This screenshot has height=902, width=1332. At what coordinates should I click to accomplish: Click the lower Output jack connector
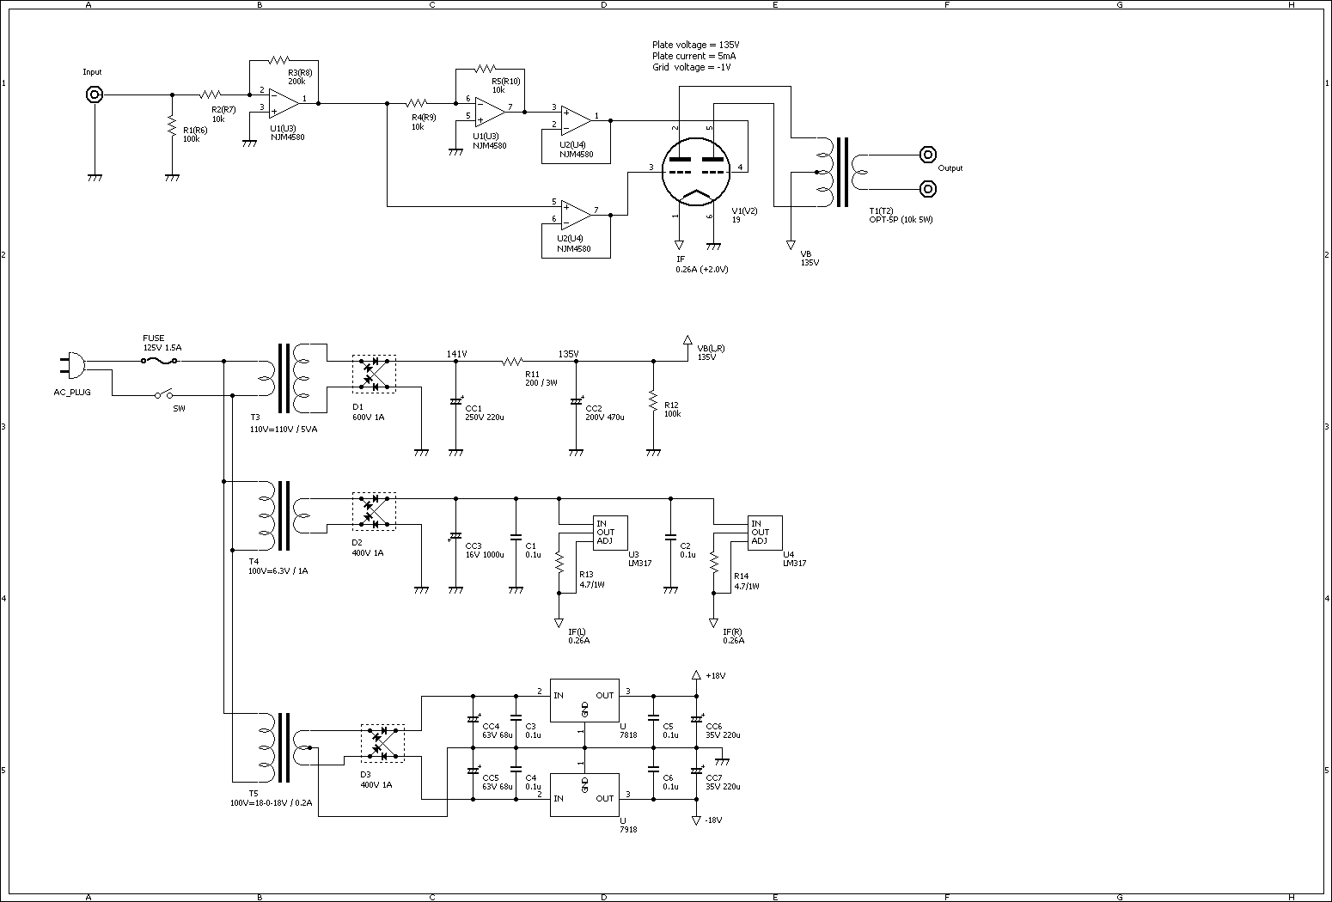[x=928, y=189]
